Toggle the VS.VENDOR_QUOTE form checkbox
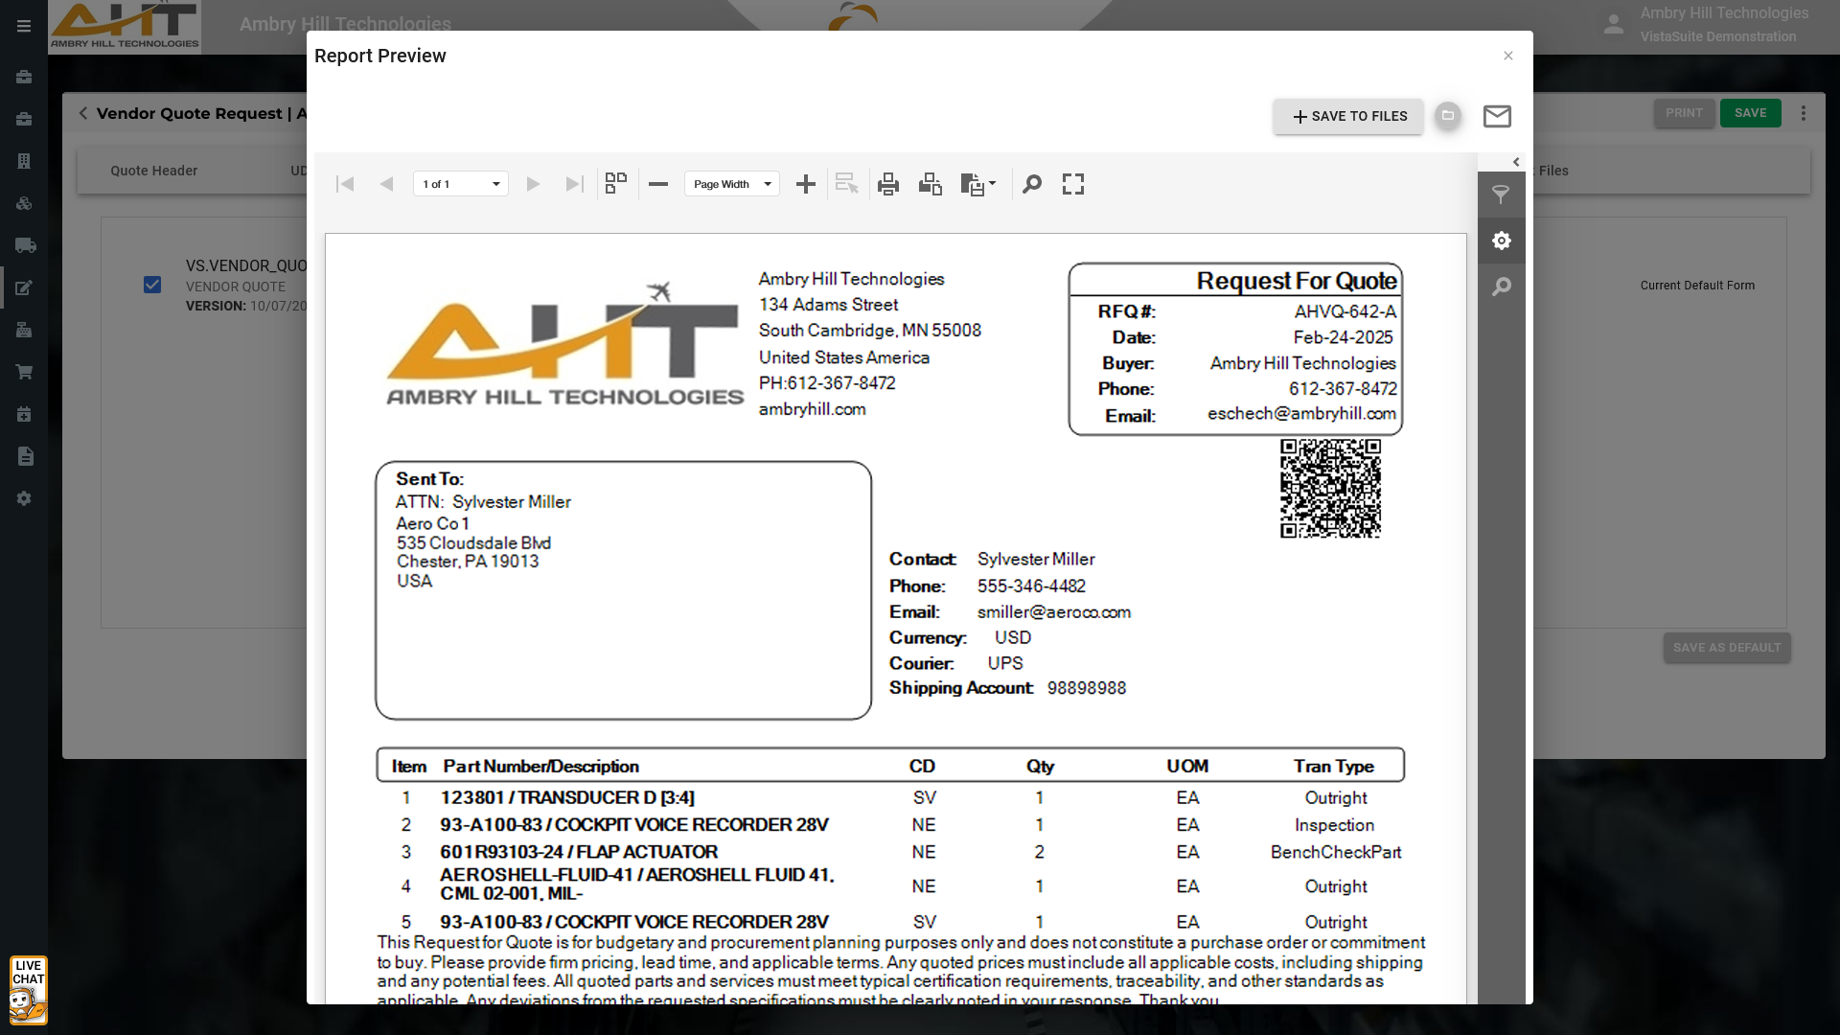 coord(152,285)
